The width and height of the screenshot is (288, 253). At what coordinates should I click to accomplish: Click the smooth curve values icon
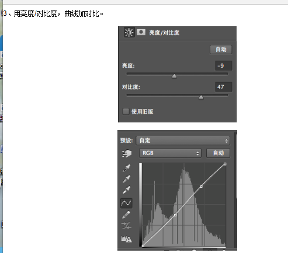click(126, 226)
